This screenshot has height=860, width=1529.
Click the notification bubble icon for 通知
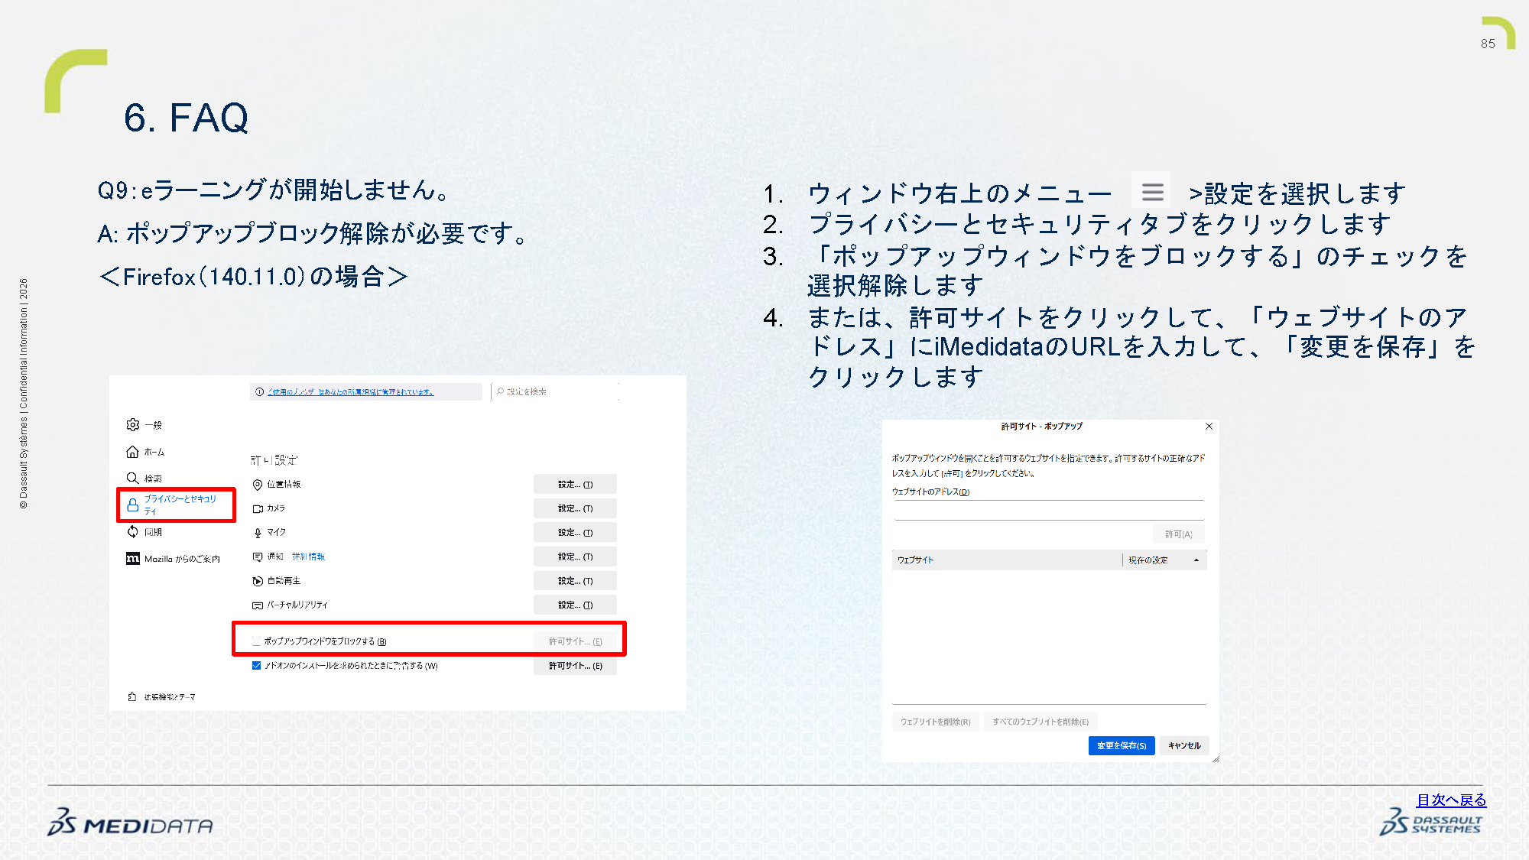(x=258, y=557)
